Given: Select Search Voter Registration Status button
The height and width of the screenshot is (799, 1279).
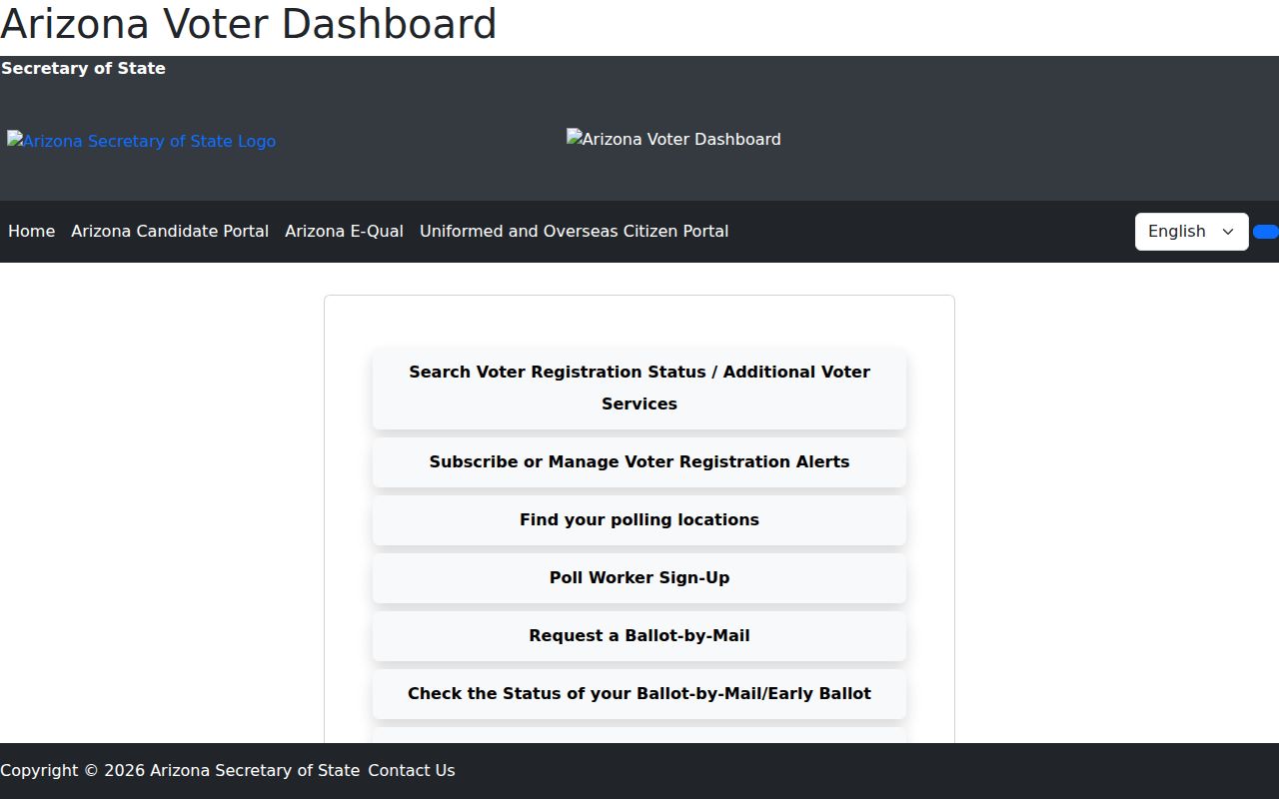Looking at the screenshot, I should 639,388.
